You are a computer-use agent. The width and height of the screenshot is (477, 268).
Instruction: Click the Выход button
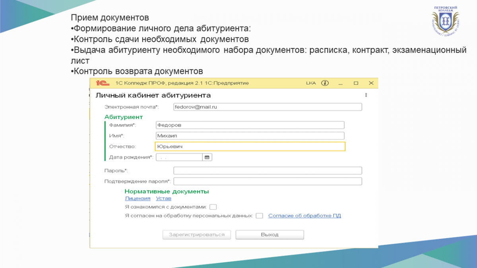[270, 235]
